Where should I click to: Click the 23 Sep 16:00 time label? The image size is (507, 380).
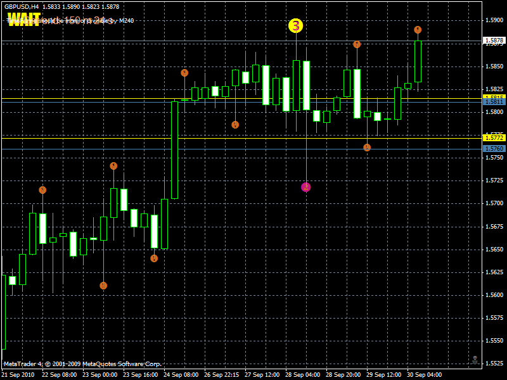pos(140,375)
